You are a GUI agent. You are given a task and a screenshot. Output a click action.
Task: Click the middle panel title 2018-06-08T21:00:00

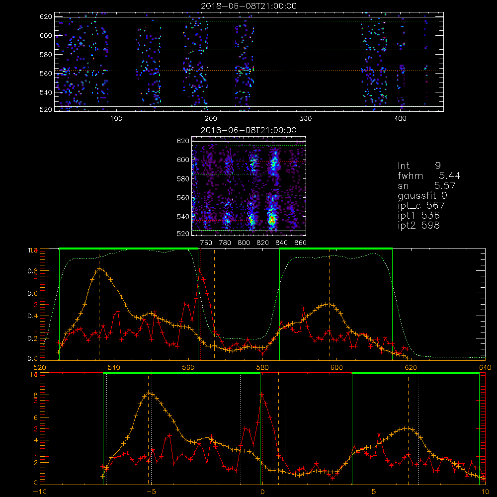click(248, 130)
